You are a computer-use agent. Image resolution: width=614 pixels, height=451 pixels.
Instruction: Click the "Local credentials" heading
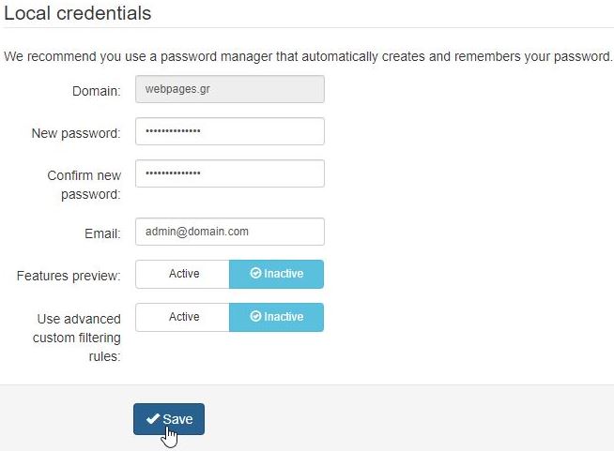78,14
